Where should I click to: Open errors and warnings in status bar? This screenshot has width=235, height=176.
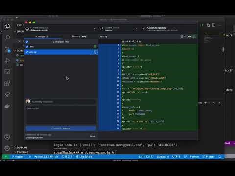click(67, 157)
